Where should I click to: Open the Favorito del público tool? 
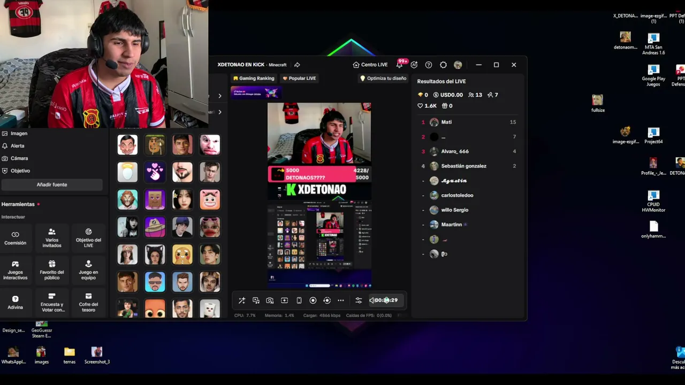click(52, 270)
